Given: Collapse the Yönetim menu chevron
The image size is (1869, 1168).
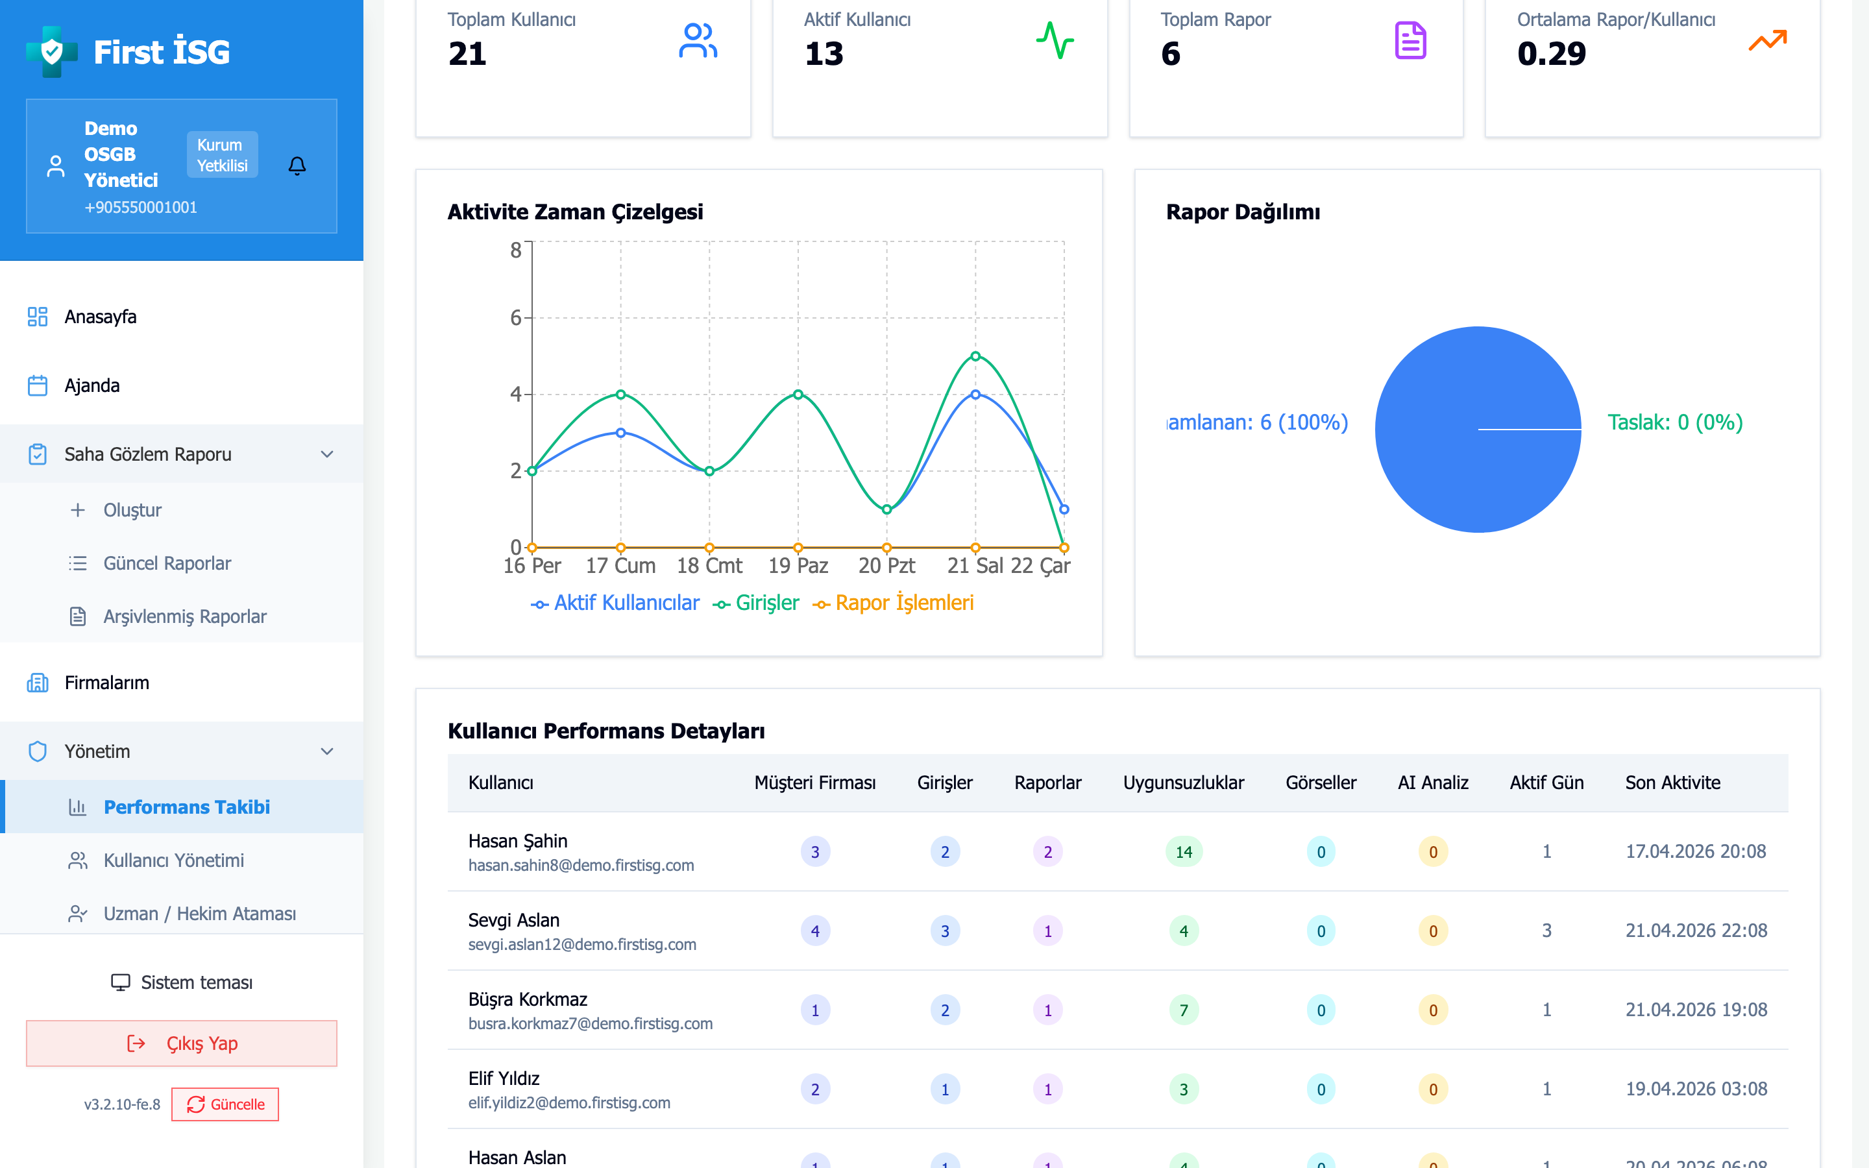Looking at the screenshot, I should click(326, 751).
